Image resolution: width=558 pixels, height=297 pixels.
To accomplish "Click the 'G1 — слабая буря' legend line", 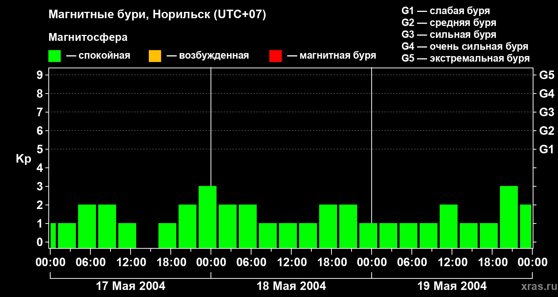I will (446, 10).
